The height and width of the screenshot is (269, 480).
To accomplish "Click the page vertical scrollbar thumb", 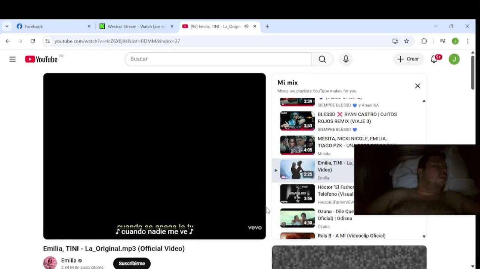I will coord(473,72).
